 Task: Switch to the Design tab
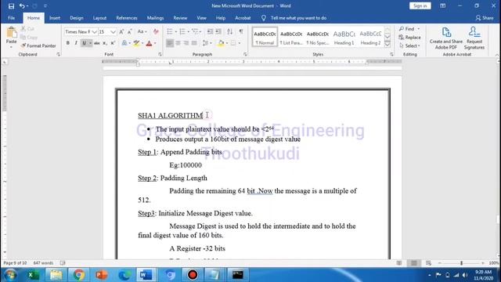[x=77, y=18]
